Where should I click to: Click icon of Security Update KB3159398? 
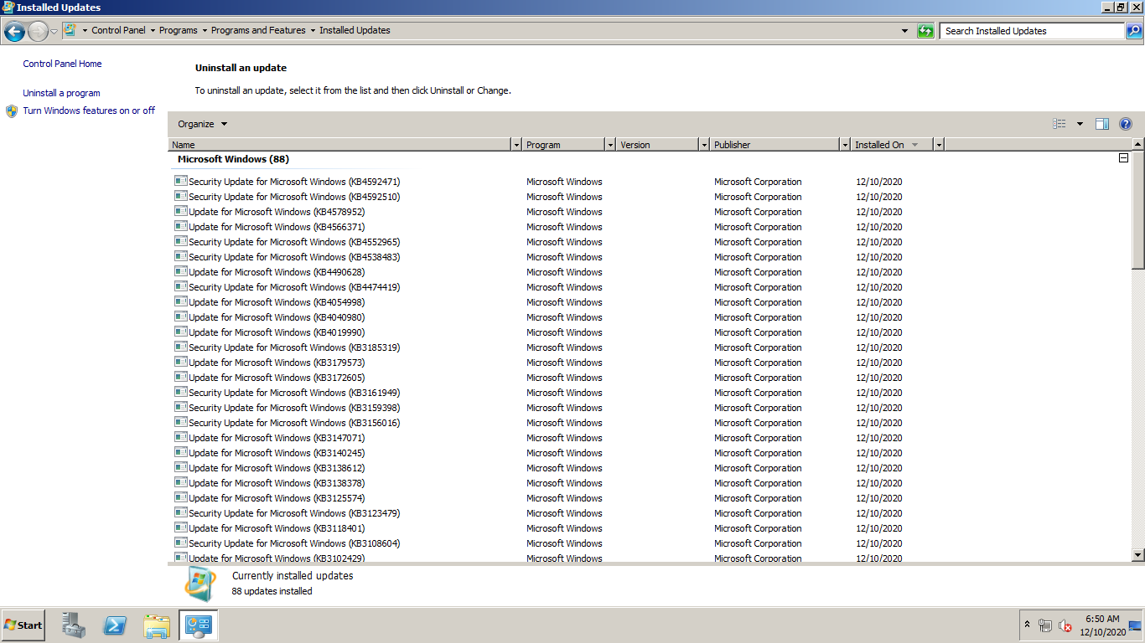point(181,407)
